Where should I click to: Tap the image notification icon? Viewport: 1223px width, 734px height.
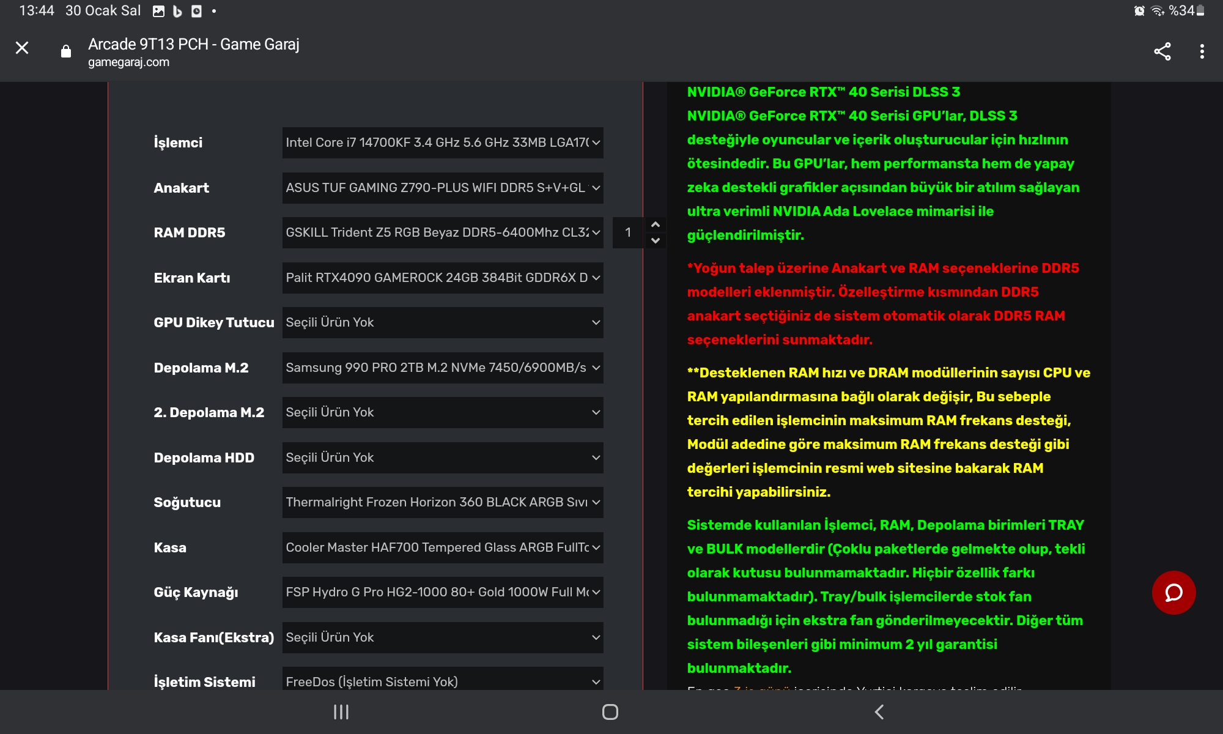click(158, 11)
